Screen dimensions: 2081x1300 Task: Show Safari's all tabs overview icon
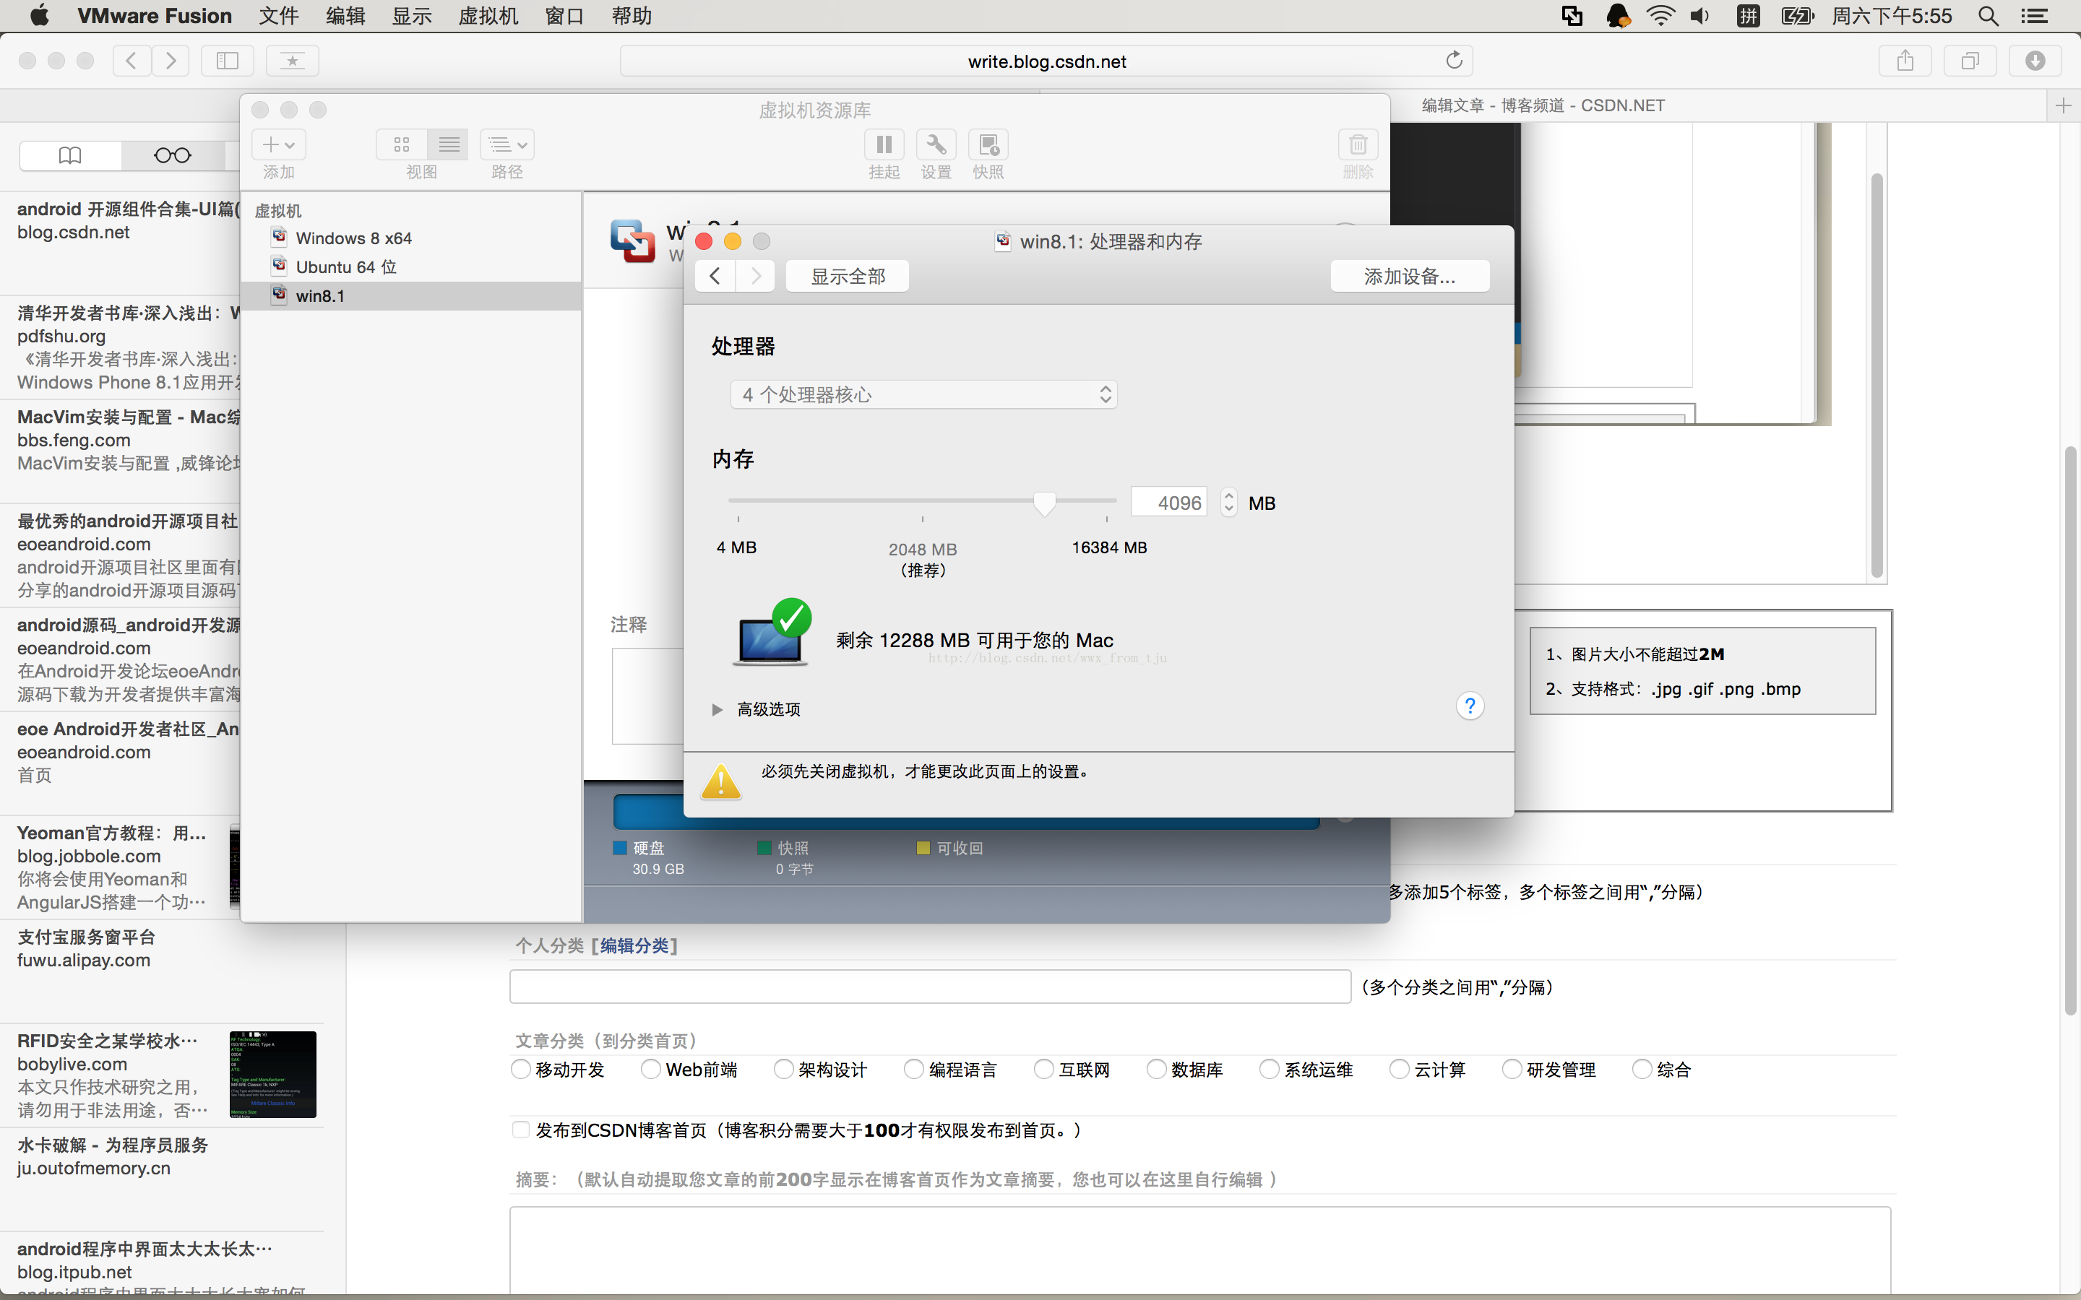(1970, 60)
